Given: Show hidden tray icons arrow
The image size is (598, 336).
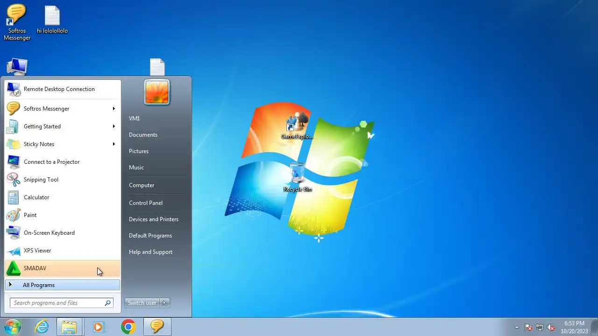Looking at the screenshot, I should coord(517,327).
